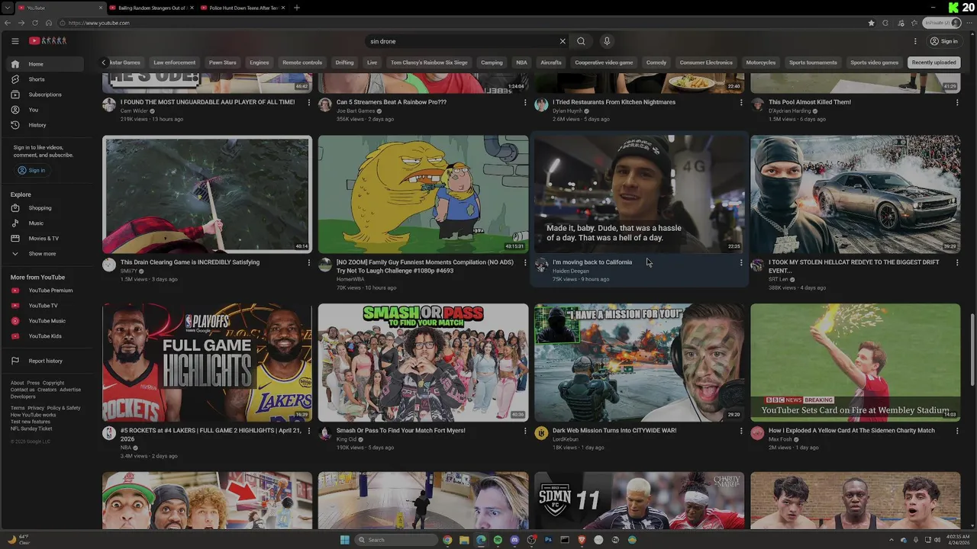The width and height of the screenshot is (977, 549).
Task: Play the Yellow Card Wembley thumbnail
Action: [856, 363]
